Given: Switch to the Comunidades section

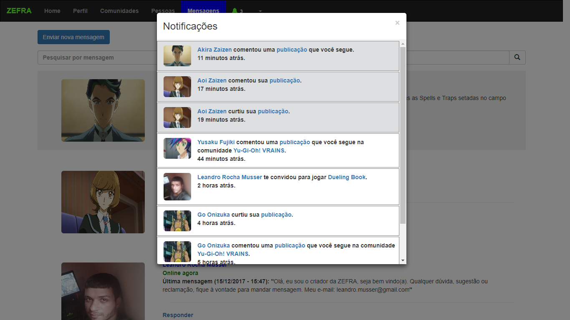Looking at the screenshot, I should pos(119,11).
